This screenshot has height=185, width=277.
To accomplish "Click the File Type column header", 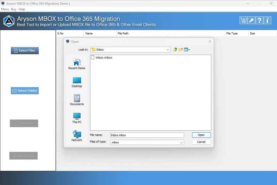I will (x=237, y=33).
